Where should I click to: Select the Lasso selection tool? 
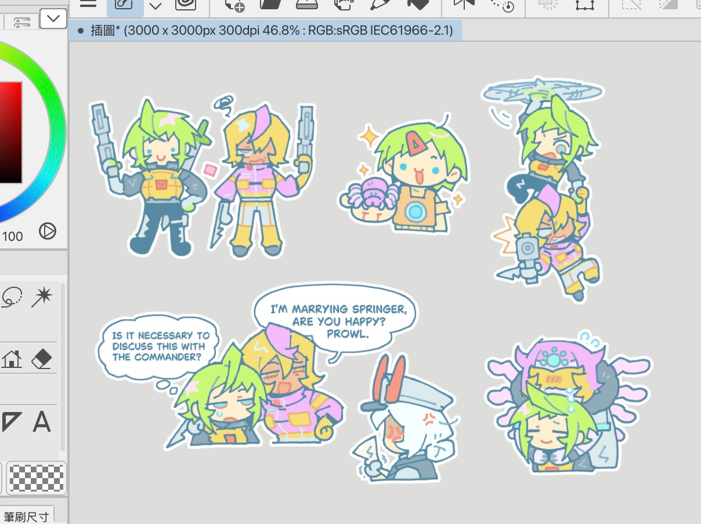coord(11,297)
